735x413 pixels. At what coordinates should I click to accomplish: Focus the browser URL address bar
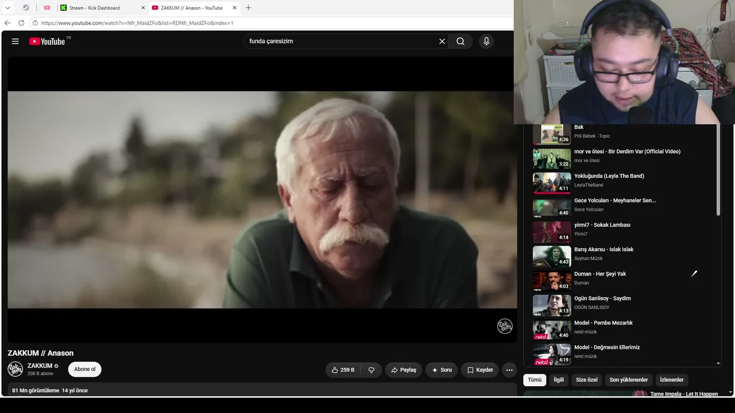pos(270,23)
